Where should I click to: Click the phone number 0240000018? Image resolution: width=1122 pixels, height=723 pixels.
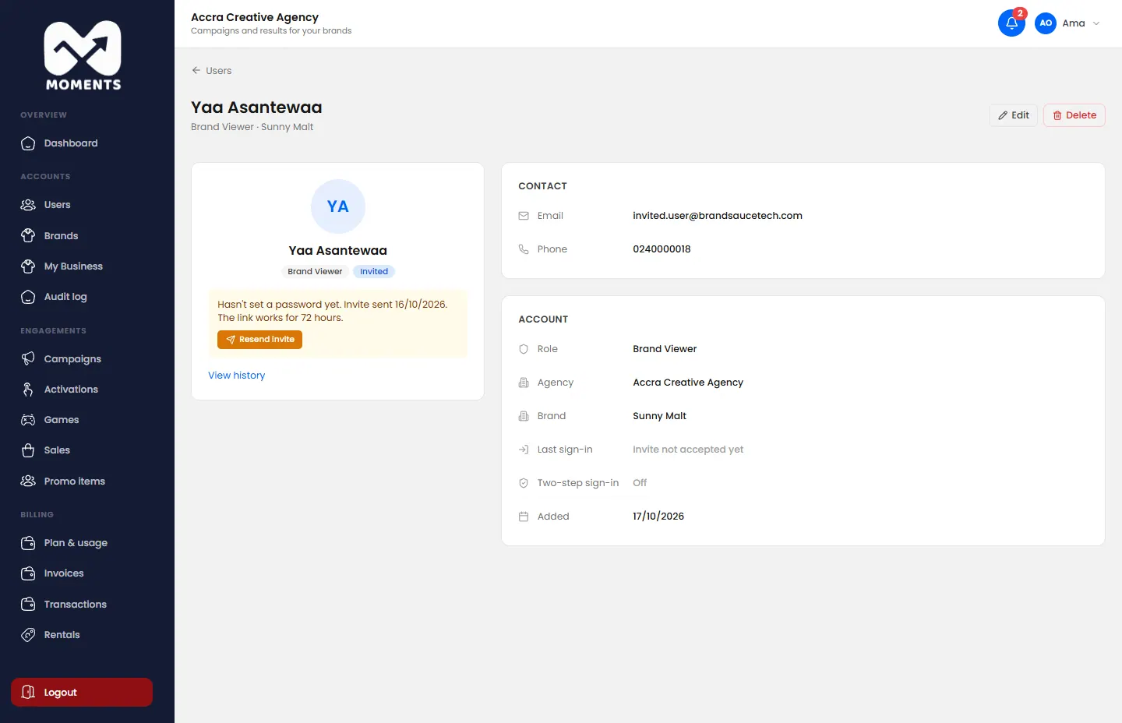[662, 249]
